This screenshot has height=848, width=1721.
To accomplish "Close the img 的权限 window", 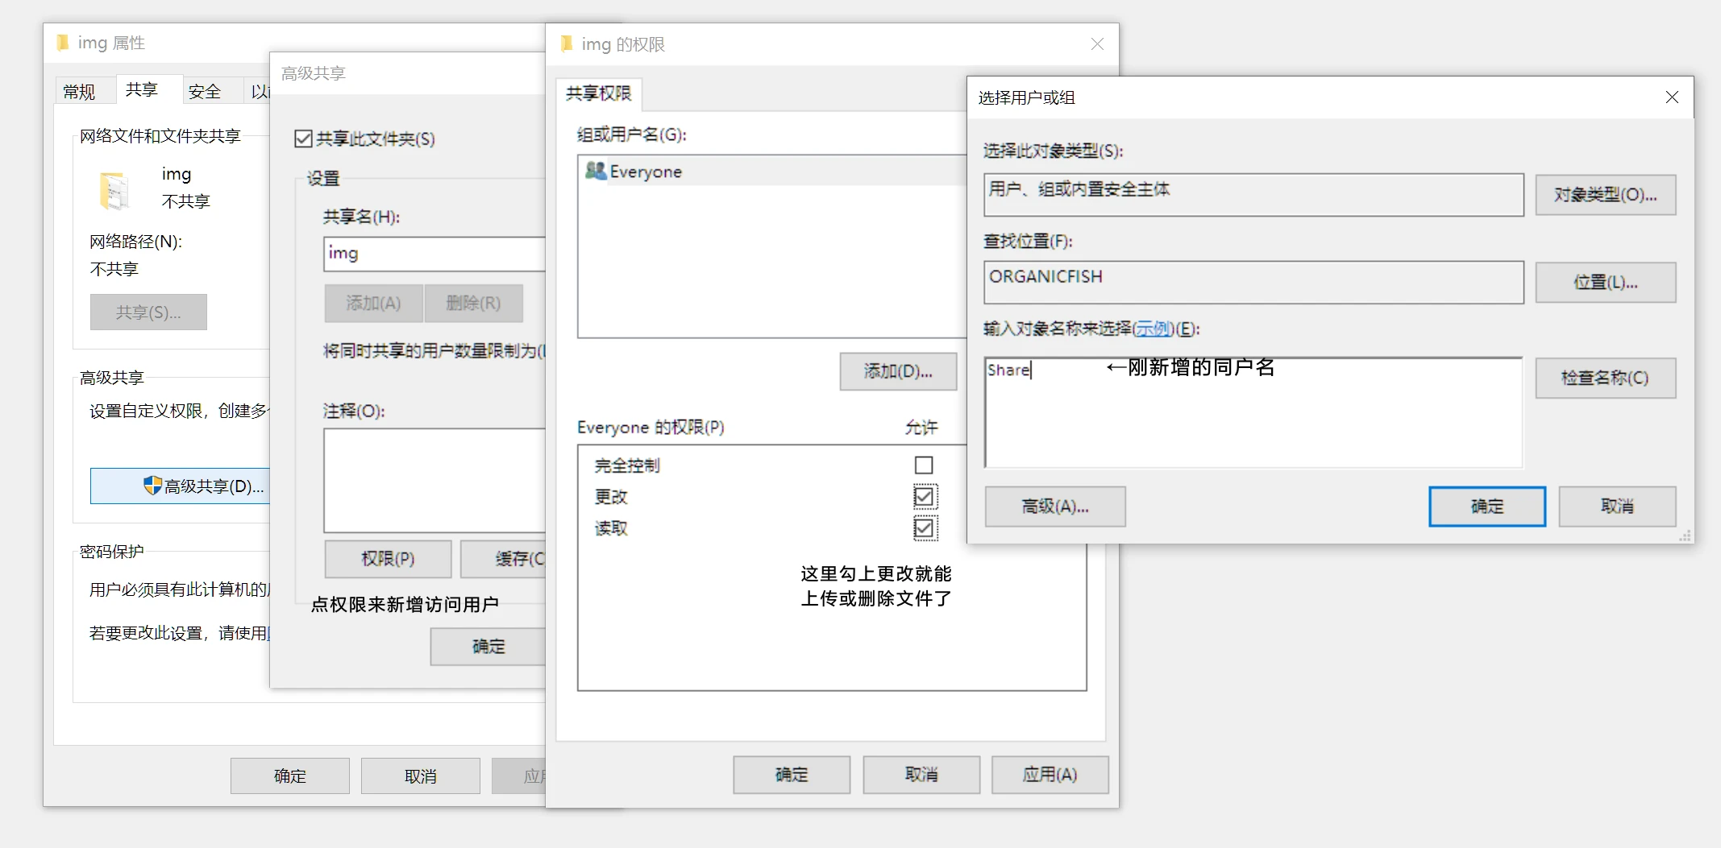I will [x=1097, y=44].
